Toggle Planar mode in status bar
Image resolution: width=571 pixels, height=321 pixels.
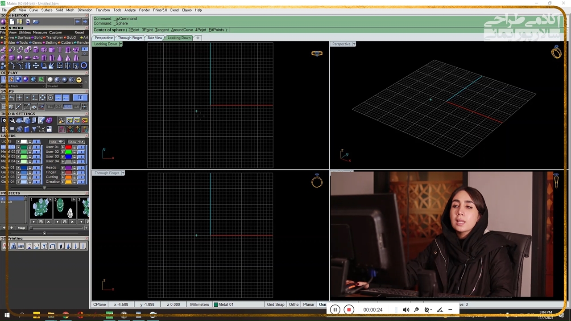click(x=309, y=305)
